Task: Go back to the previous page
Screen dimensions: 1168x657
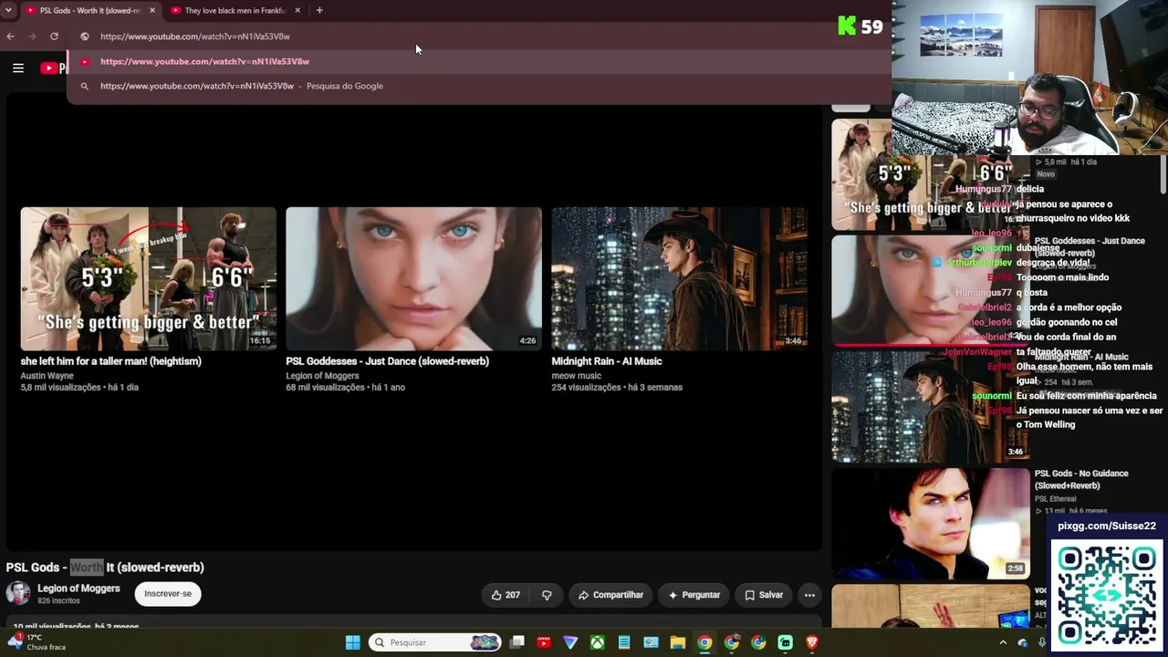Action: (10, 36)
